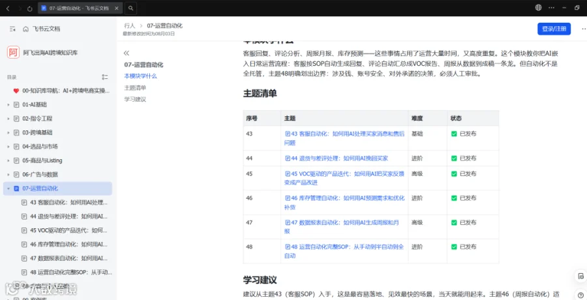Open link 44 退货与差评处理

tap(337, 158)
